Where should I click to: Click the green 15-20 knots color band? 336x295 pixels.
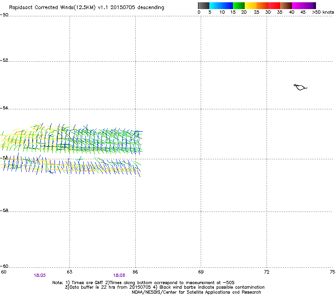pos(239,5)
